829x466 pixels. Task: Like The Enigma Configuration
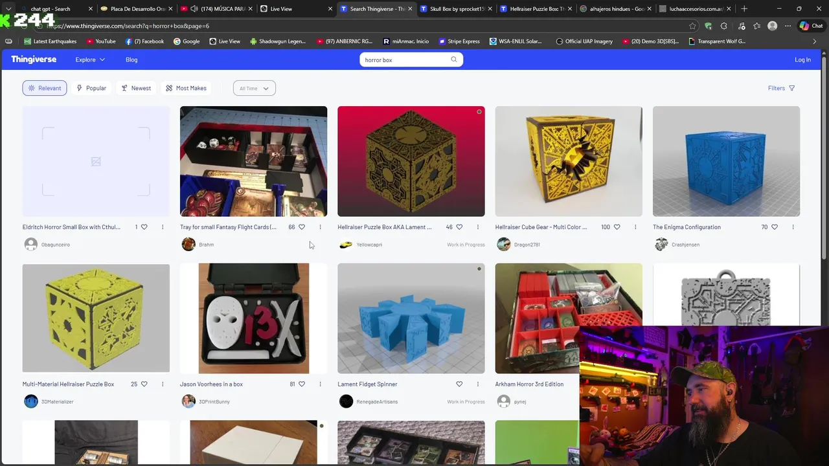(x=775, y=227)
